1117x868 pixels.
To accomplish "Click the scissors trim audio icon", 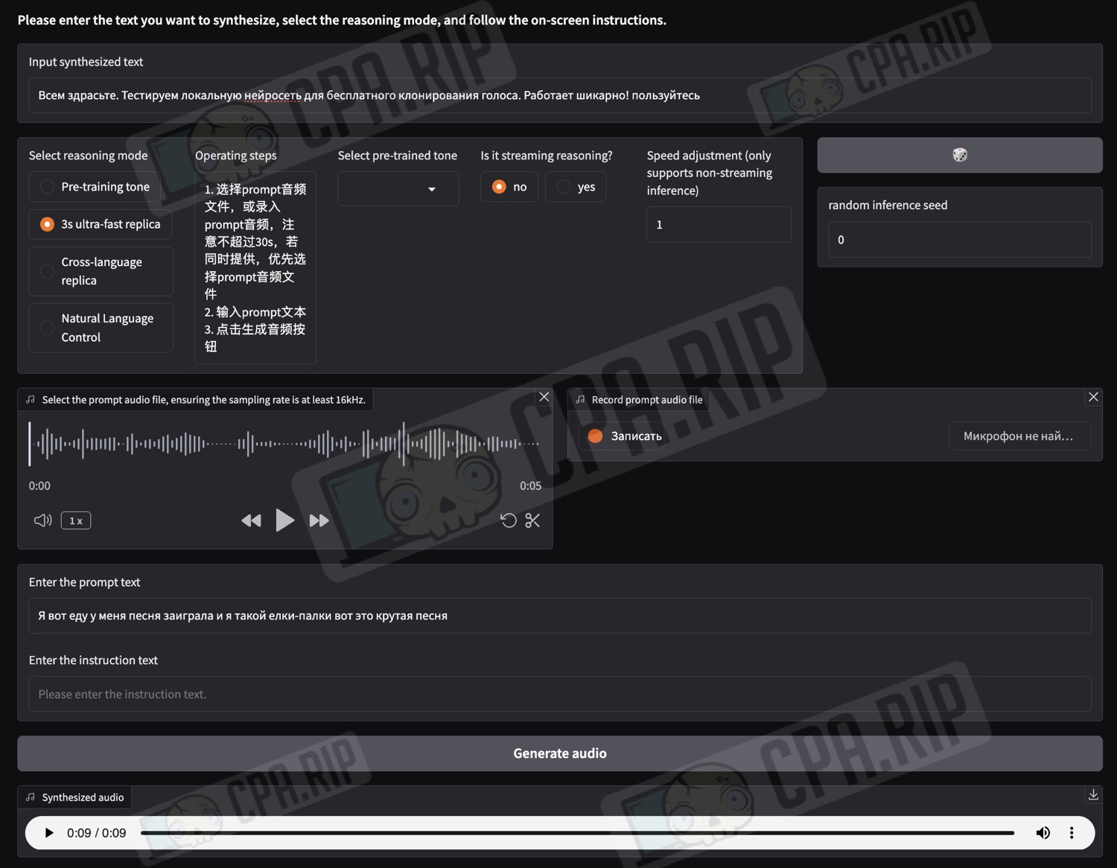I will 532,520.
